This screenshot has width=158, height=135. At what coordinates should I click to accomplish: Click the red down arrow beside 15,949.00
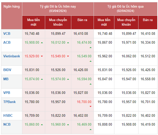(x=68, y=56)
